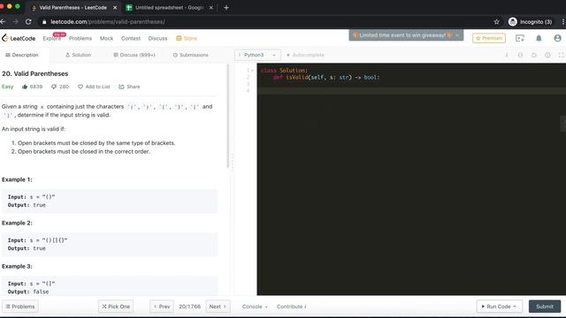The width and height of the screenshot is (566, 318).
Task: Close the Valid Parentheses tab
Action: 115,8
